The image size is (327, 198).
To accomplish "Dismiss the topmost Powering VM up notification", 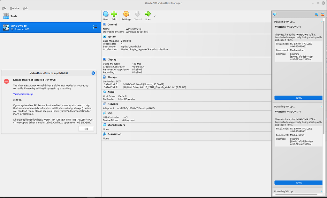I will pos(322,22).
